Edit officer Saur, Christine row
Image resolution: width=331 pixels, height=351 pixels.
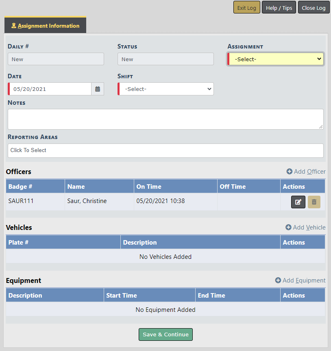(298, 202)
